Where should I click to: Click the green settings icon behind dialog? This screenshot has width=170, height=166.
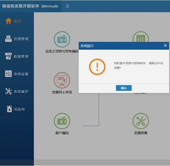(141, 37)
